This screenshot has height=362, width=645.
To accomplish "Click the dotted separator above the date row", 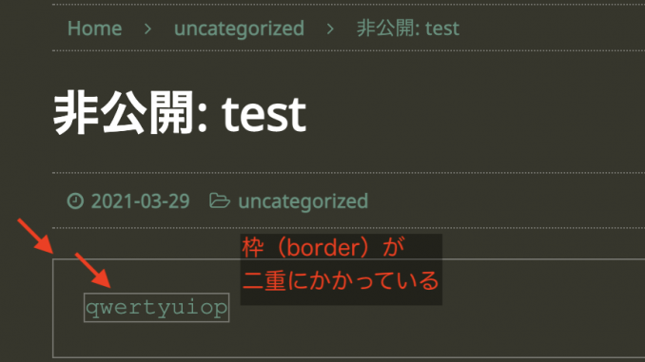I will click(x=348, y=173).
